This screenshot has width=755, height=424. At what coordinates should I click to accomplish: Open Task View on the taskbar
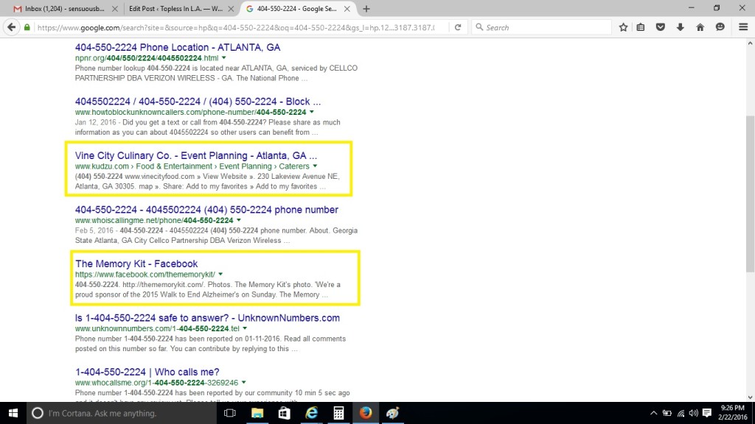click(230, 413)
